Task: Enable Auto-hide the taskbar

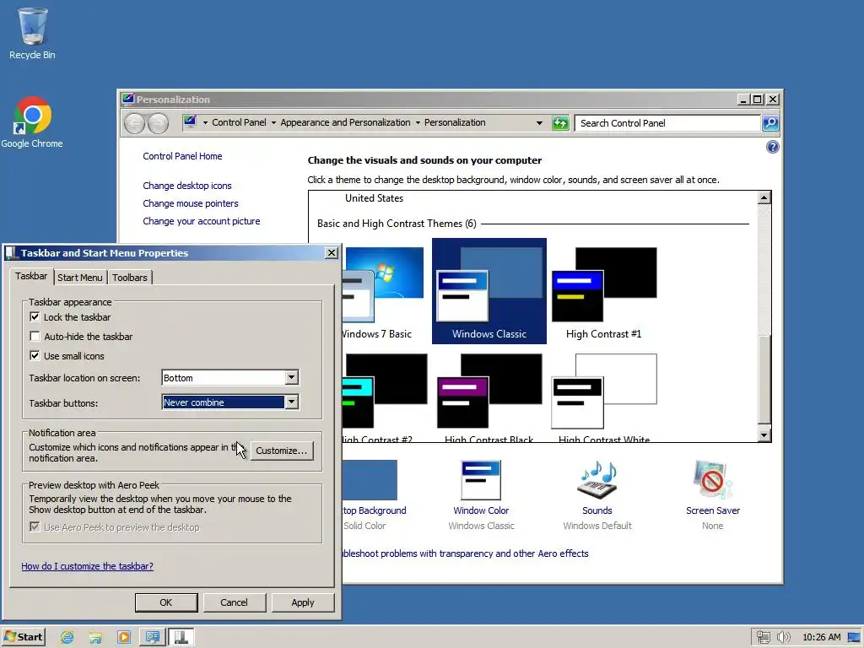Action: [35, 336]
